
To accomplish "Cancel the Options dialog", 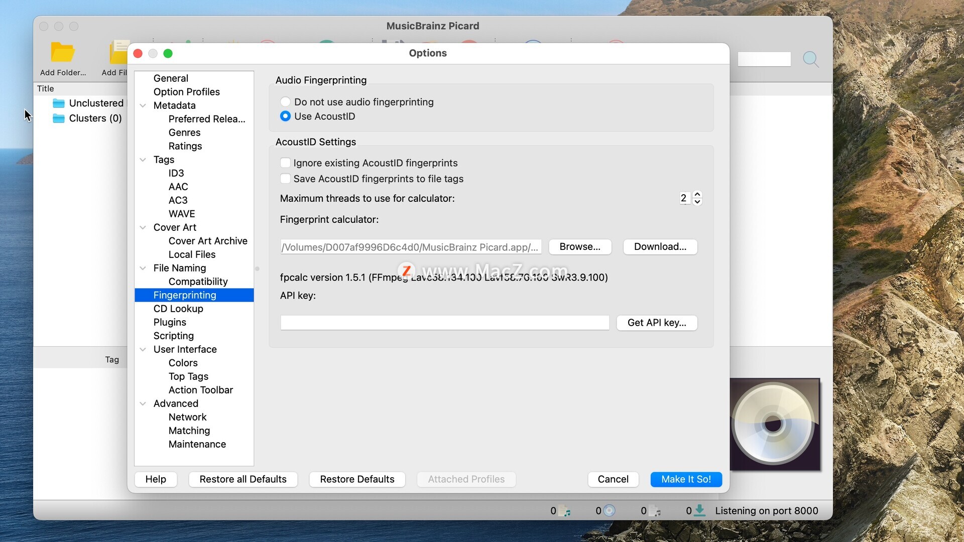I will point(613,479).
